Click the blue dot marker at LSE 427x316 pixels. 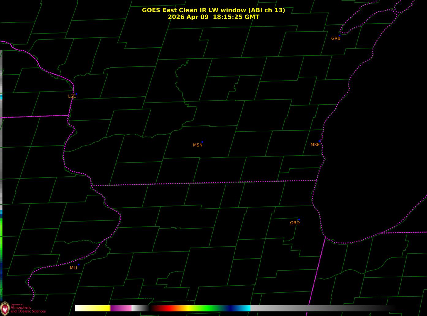(x=76, y=94)
